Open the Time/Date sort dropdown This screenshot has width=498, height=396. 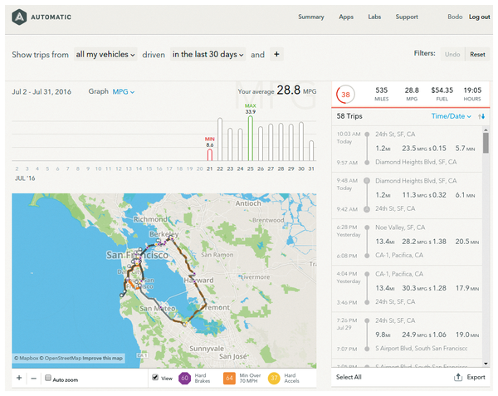click(x=451, y=116)
